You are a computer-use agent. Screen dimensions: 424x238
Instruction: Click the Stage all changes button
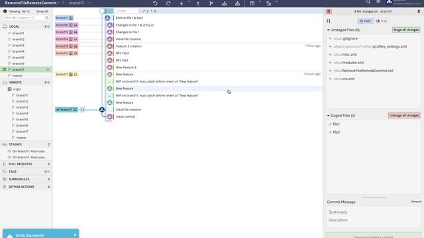tap(405, 30)
